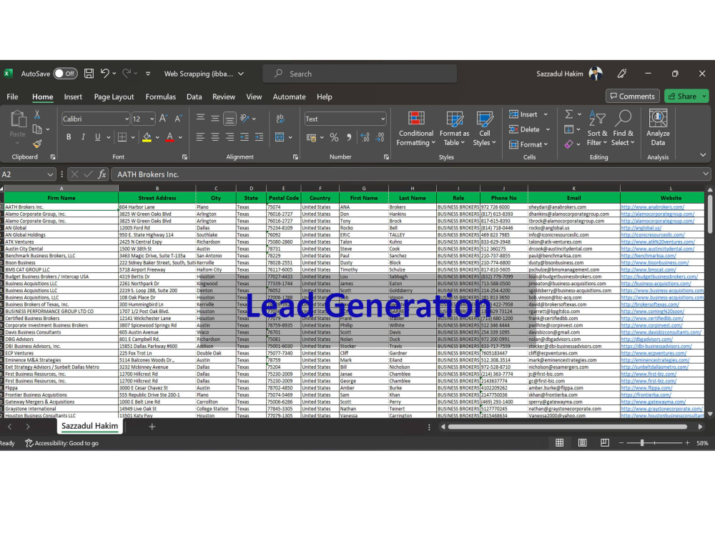Screen dimensions: 715x536
Task: Toggle Bold formatting
Action: click(69, 137)
